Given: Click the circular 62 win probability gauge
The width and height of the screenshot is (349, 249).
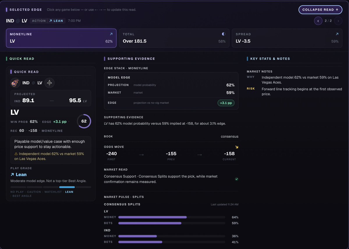Looking at the screenshot, I should click(84, 121).
